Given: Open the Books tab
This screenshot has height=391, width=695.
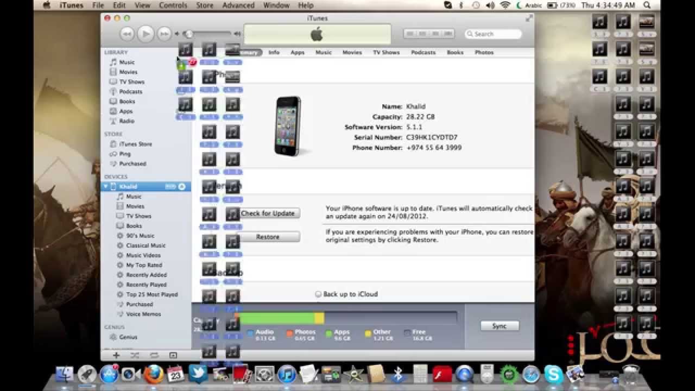Looking at the screenshot, I should [455, 53].
